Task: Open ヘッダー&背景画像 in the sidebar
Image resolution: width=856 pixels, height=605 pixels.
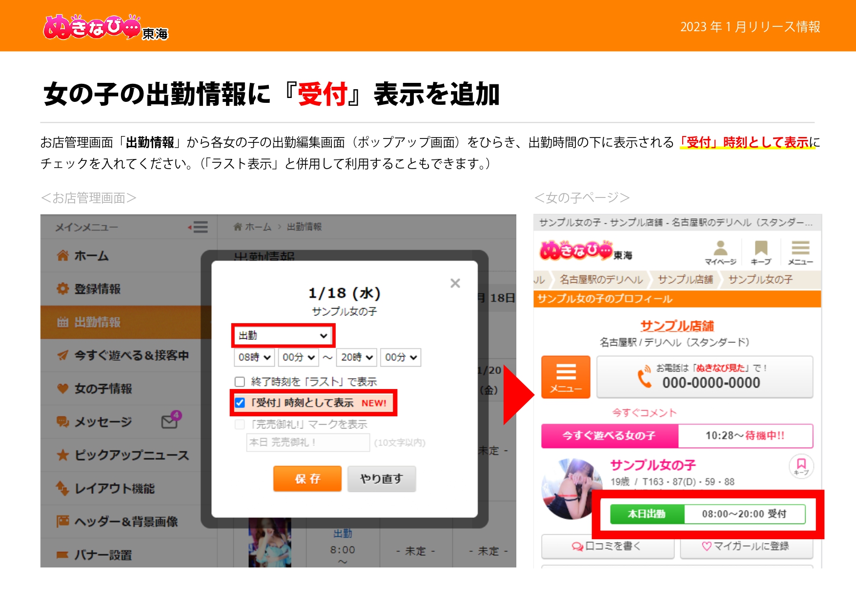Action: click(x=128, y=522)
